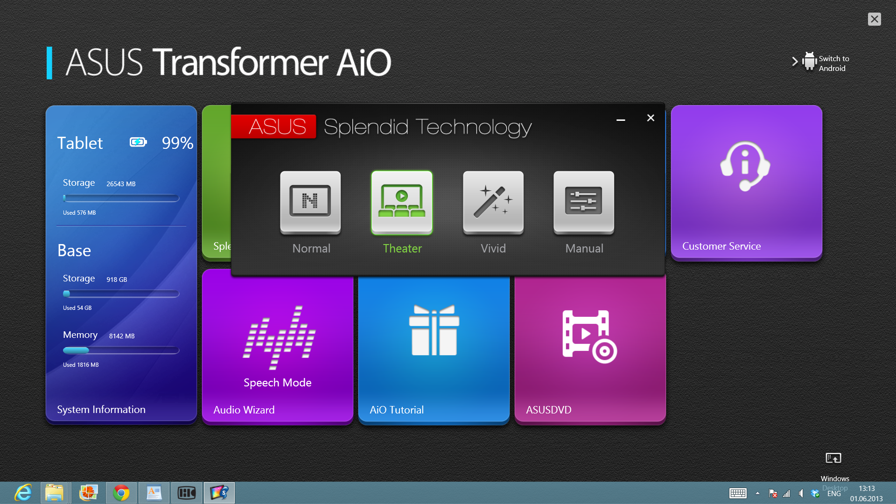
Task: Open Internet Explorer from the taskbar
Action: tap(23, 493)
